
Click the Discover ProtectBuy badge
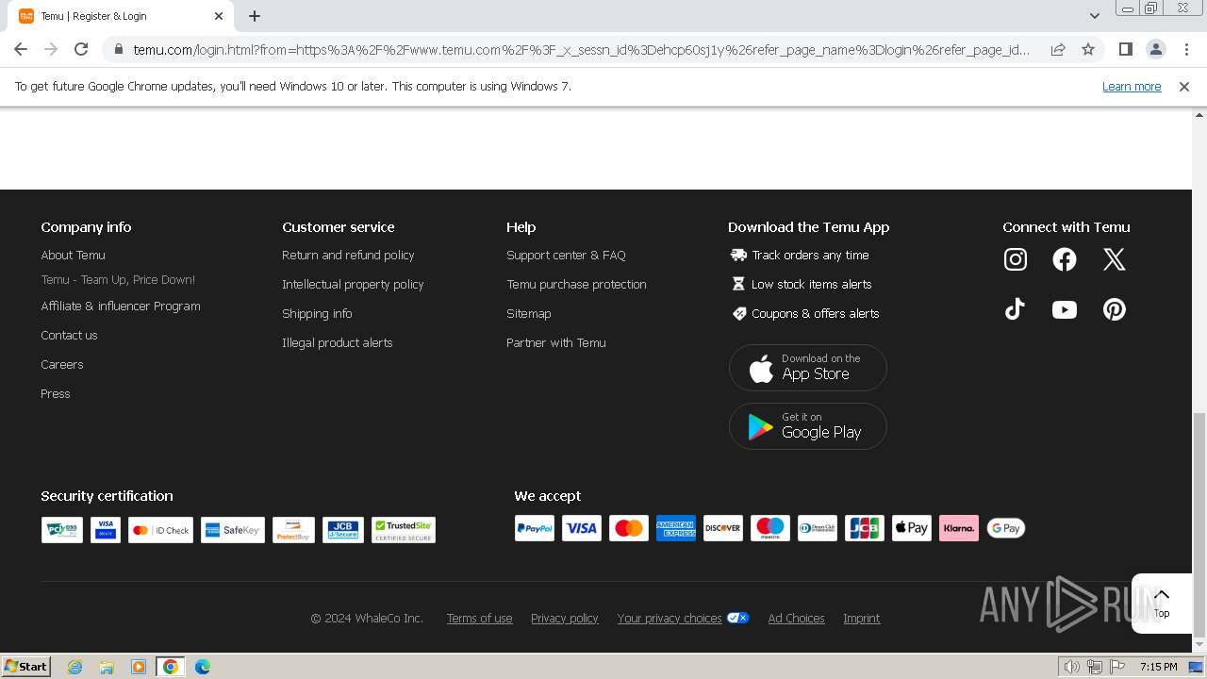[x=293, y=530]
